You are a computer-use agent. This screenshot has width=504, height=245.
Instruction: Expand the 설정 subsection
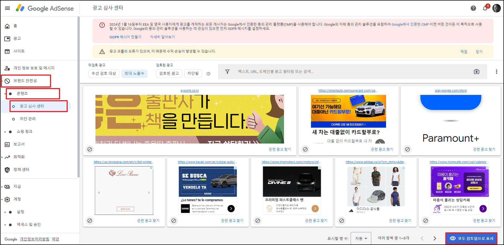point(5,212)
